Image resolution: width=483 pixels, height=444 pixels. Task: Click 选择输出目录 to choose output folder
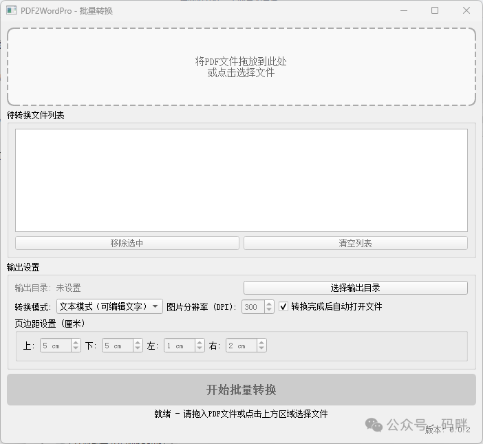(x=355, y=288)
